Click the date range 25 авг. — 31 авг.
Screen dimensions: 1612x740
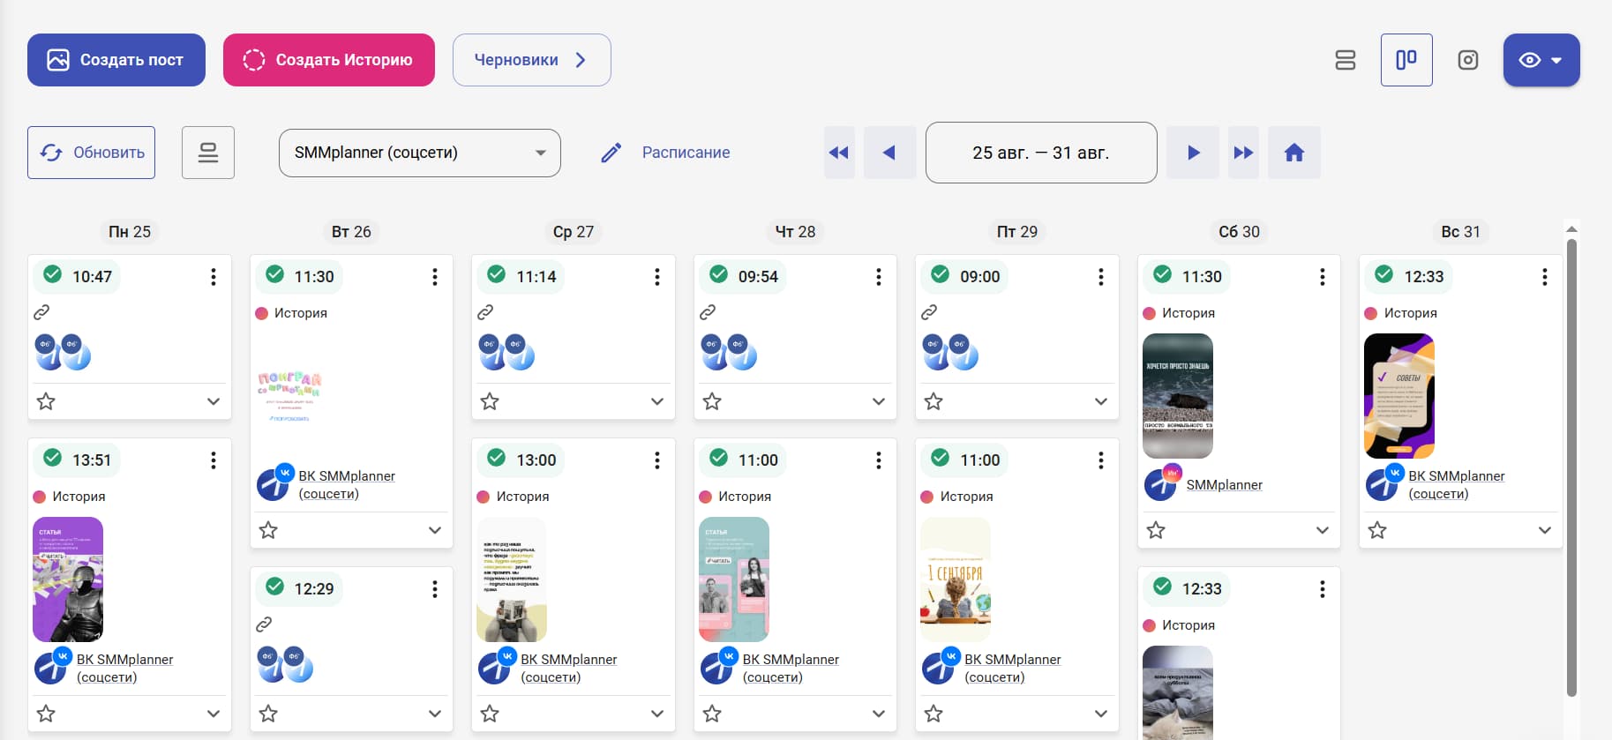[x=1041, y=153]
